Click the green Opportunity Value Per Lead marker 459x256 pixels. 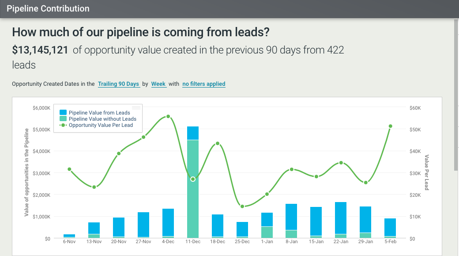tap(63, 125)
